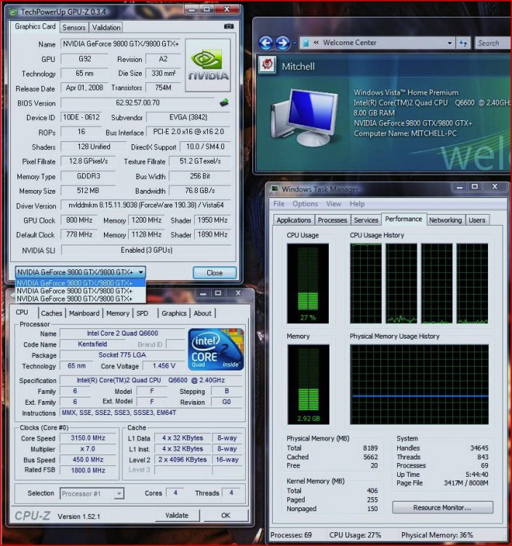Viewport: 512px width, 546px height.
Task: Select the CPU tab in CPU-Z
Action: 22,312
